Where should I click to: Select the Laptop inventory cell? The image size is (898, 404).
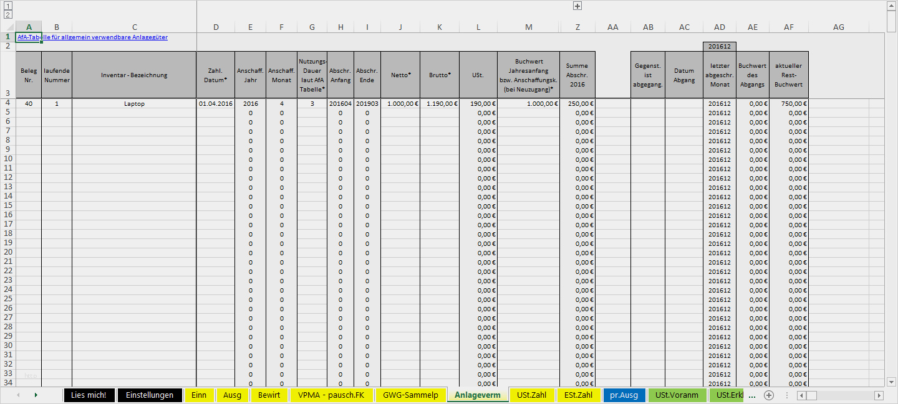pyautogui.click(x=134, y=104)
